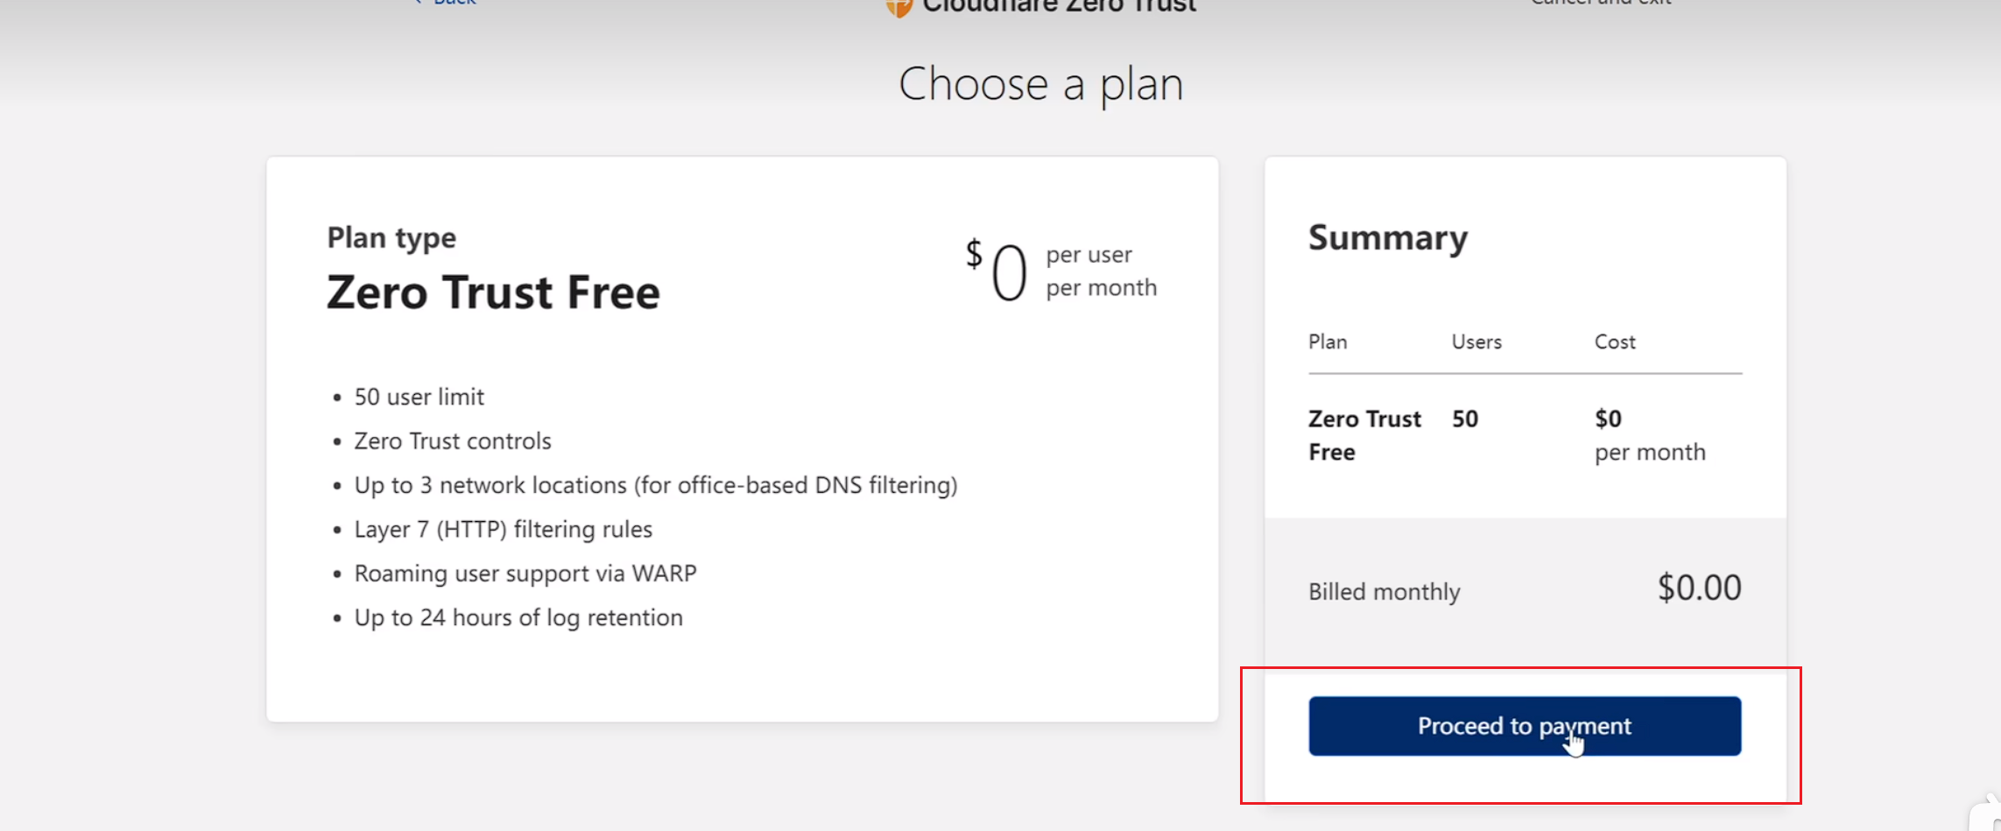Click the Users column header in Summary
The width and height of the screenshot is (2001, 831).
pyautogui.click(x=1476, y=342)
